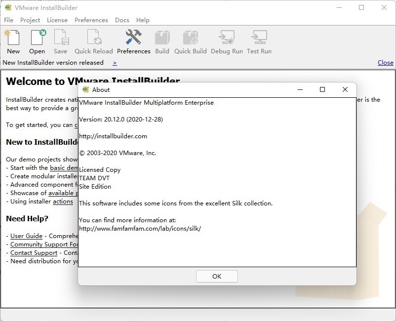This screenshot has height=322, width=396.
Task: Open the License menu
Action: tap(57, 20)
